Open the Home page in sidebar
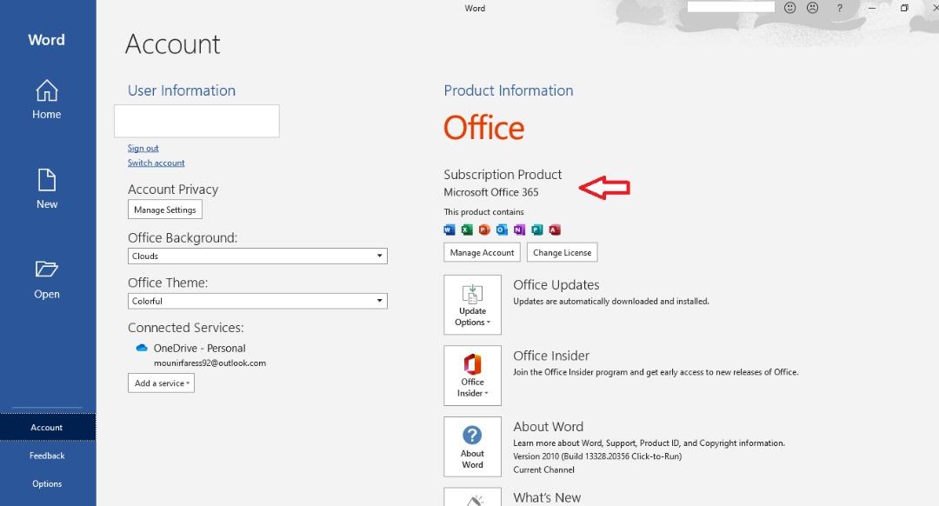The width and height of the screenshot is (939, 506). 47,99
